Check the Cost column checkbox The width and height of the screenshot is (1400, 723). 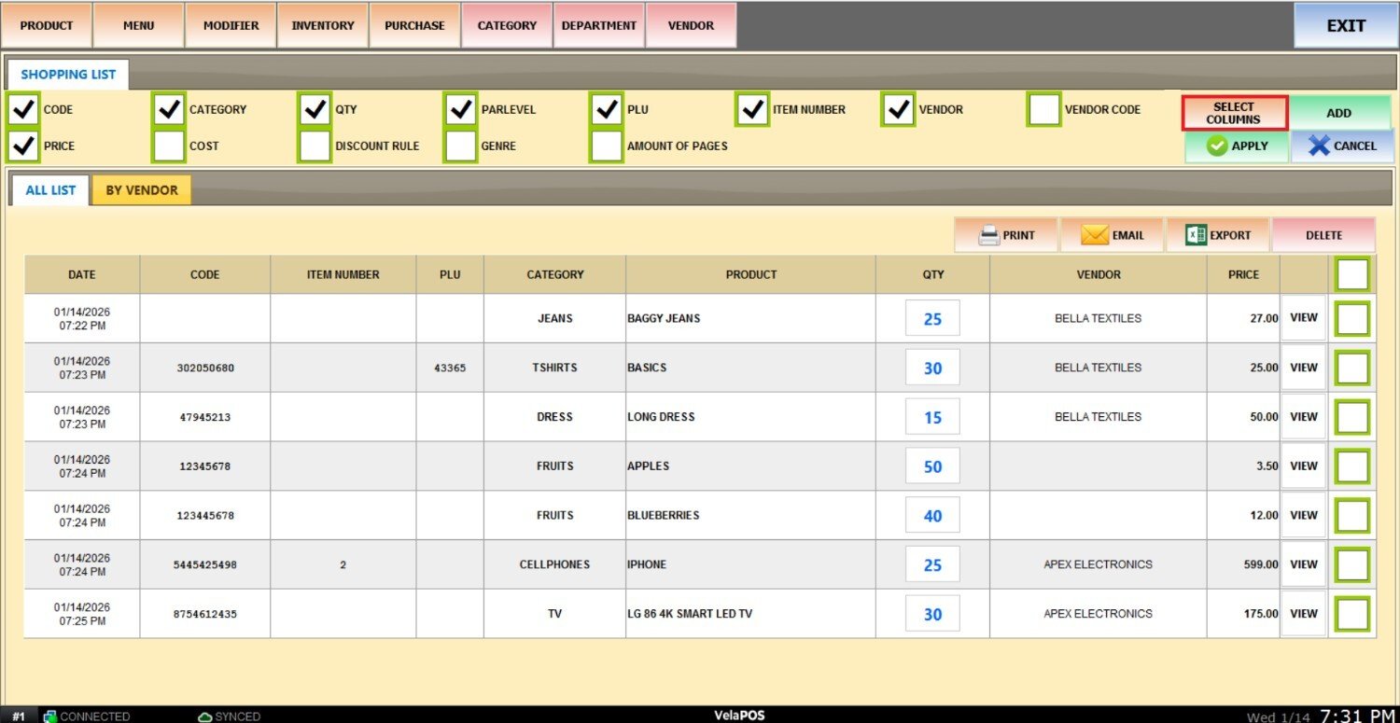coord(169,146)
